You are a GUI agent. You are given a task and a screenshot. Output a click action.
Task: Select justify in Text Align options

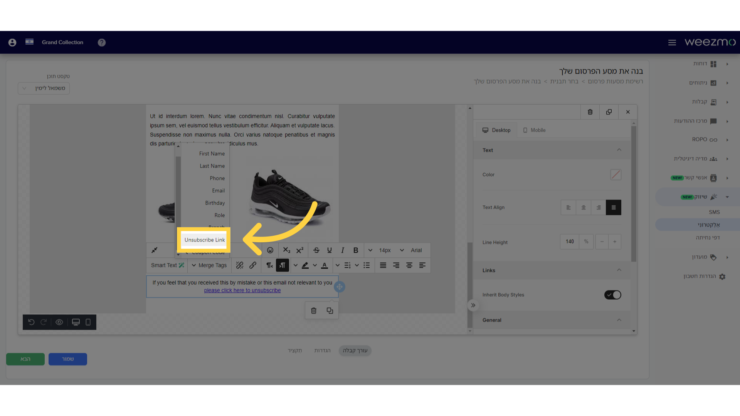(614, 208)
